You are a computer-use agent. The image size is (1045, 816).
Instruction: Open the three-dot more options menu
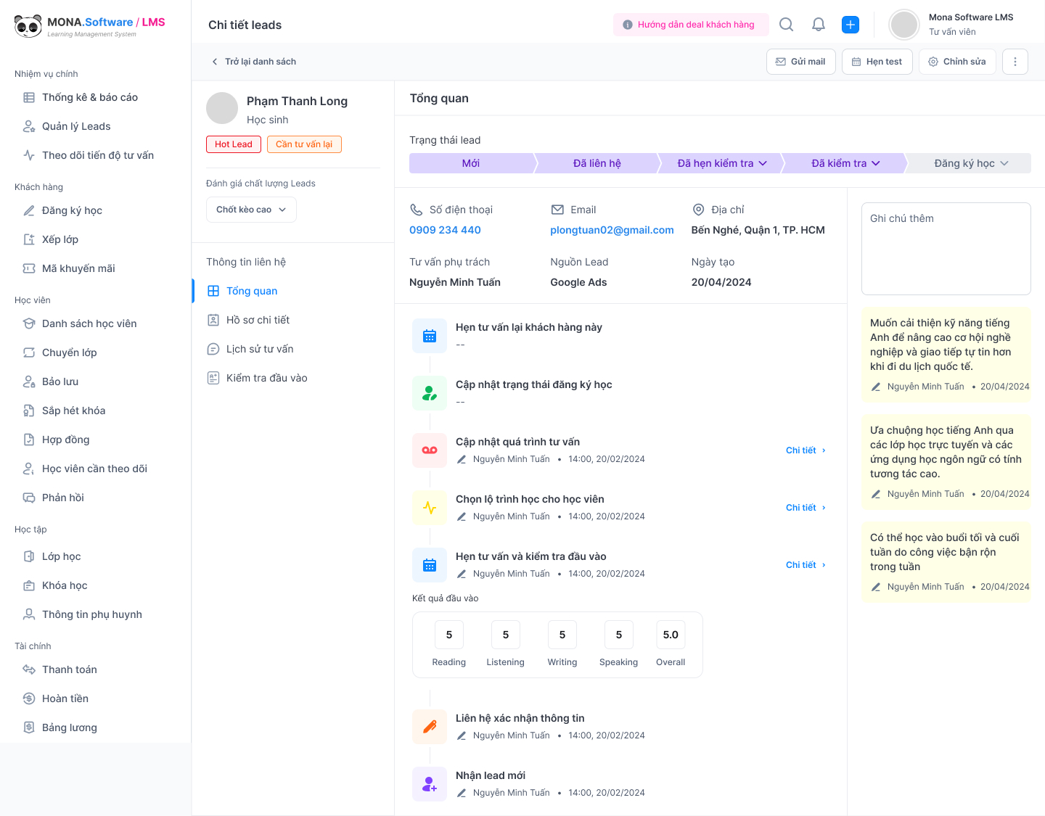[1015, 62]
